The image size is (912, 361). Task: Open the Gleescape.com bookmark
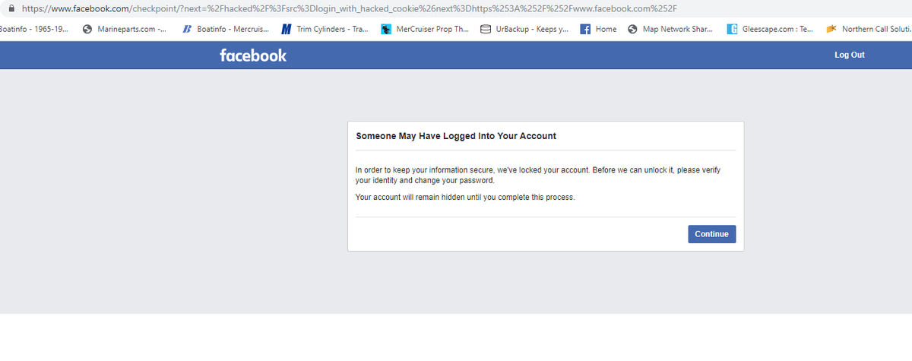click(770, 30)
